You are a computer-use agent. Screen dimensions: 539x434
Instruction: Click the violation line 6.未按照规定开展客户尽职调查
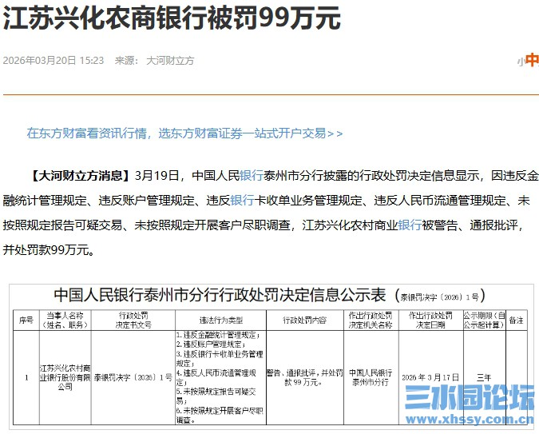[x=220, y=415]
